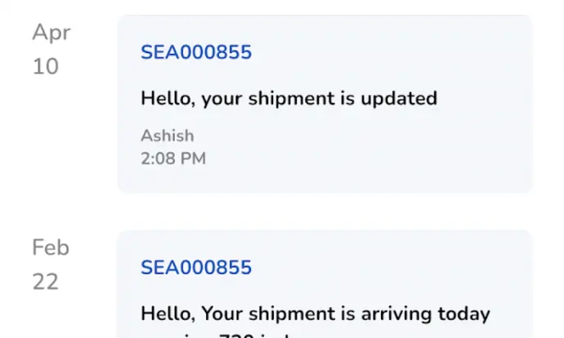Click the word 'Hello' in February 22 message
This screenshot has width=564, height=338.
tap(168, 314)
